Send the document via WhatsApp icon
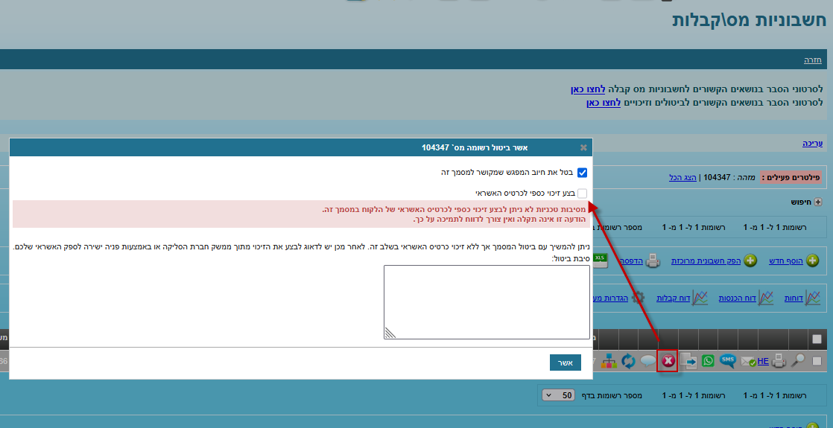Screen dimensions: 833x428 (708, 361)
